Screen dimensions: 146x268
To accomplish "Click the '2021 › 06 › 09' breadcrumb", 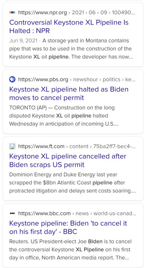I will [89, 13].
